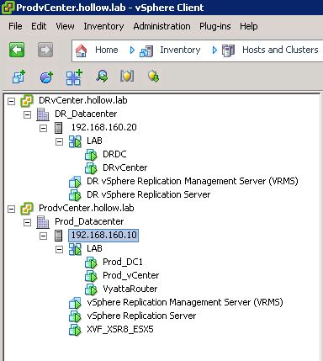
Task: Collapse the DR_Datacenter tree node
Action: [27, 114]
